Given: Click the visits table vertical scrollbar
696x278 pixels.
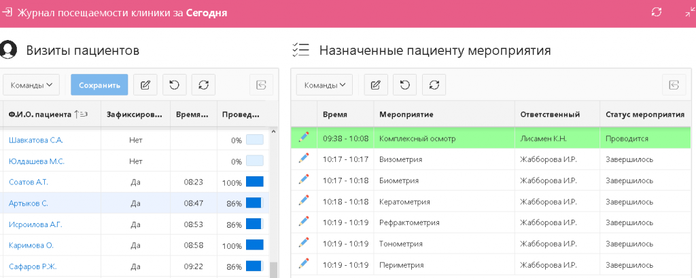Looking at the screenshot, I should (x=274, y=271).
